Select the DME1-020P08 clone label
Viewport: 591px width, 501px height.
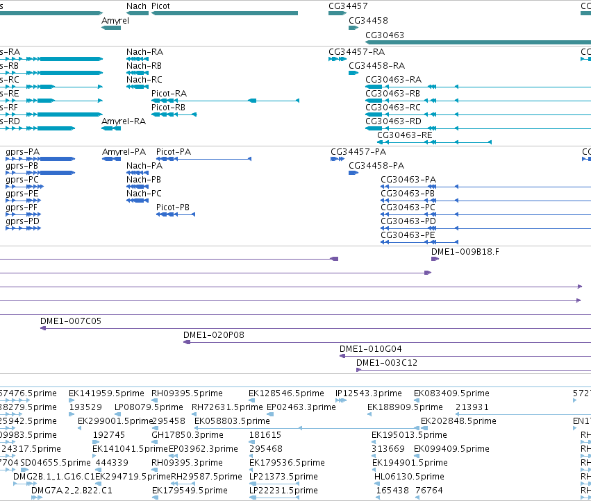pos(214,335)
